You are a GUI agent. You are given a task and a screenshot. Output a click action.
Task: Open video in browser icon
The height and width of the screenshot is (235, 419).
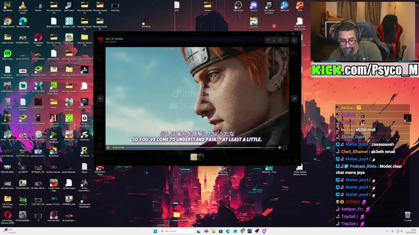point(280,40)
